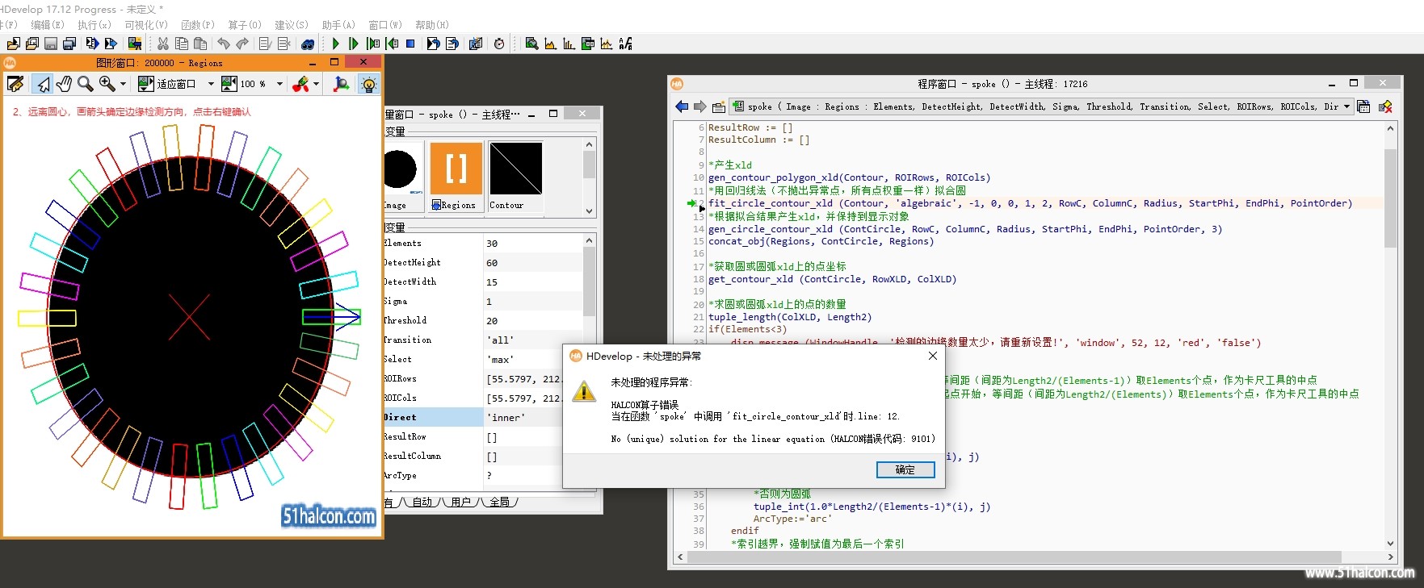This screenshot has height=588, width=1424.
Task: Run the program with green play icon
Action: click(x=336, y=44)
